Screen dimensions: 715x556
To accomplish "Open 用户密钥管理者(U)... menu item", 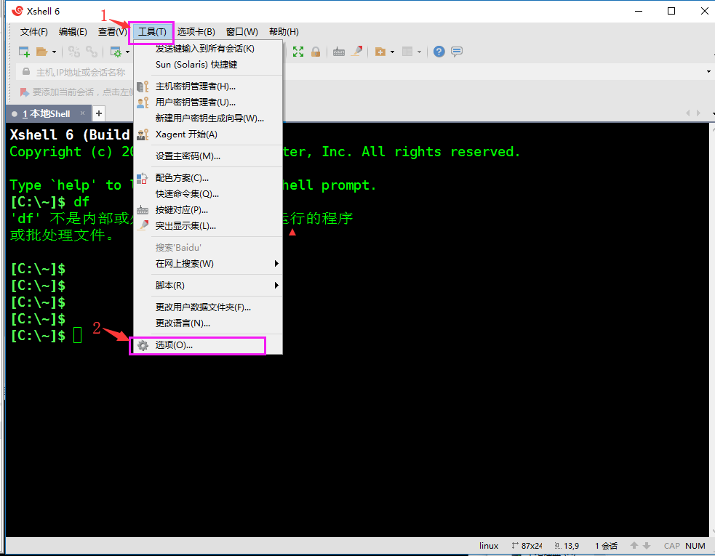I will click(x=208, y=102).
